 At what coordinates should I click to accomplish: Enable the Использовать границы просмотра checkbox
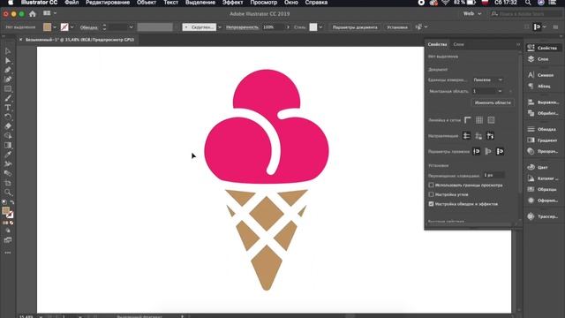[431, 185]
